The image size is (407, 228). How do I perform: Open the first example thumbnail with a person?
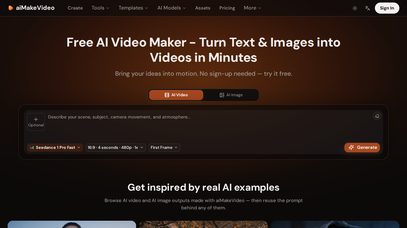(72, 224)
